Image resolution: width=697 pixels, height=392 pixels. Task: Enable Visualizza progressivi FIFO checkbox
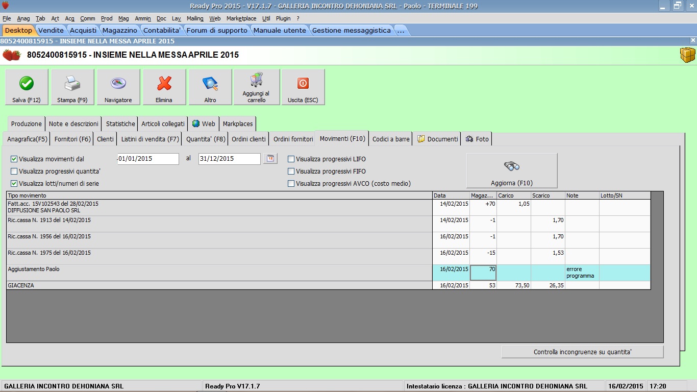click(x=291, y=171)
